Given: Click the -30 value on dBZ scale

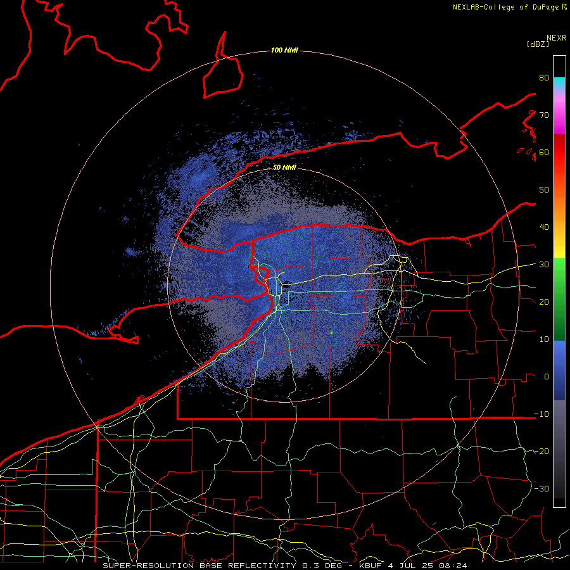Looking at the screenshot, I should tap(541, 488).
